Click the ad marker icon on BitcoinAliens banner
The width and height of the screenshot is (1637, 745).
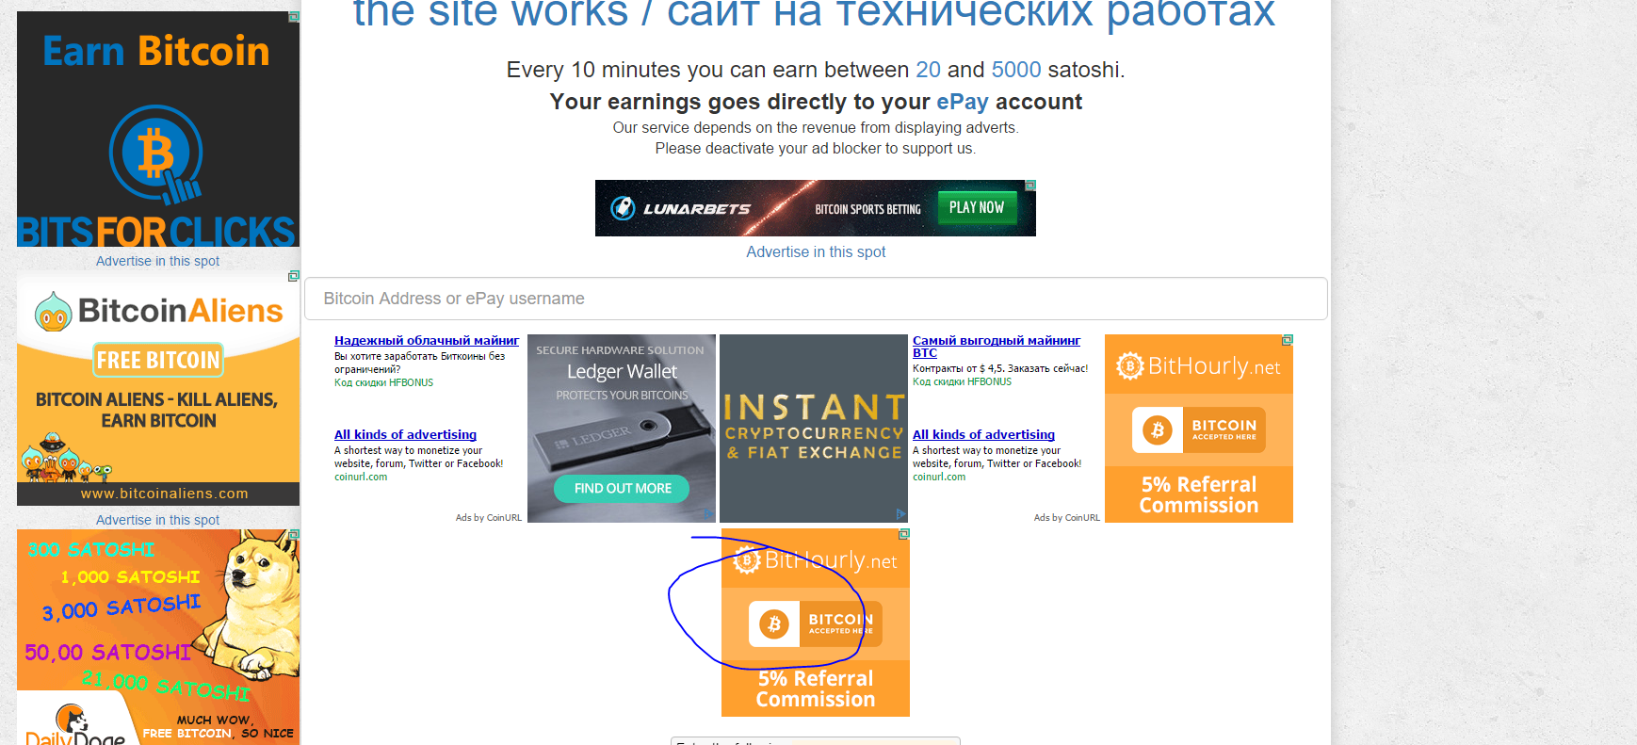click(x=294, y=276)
